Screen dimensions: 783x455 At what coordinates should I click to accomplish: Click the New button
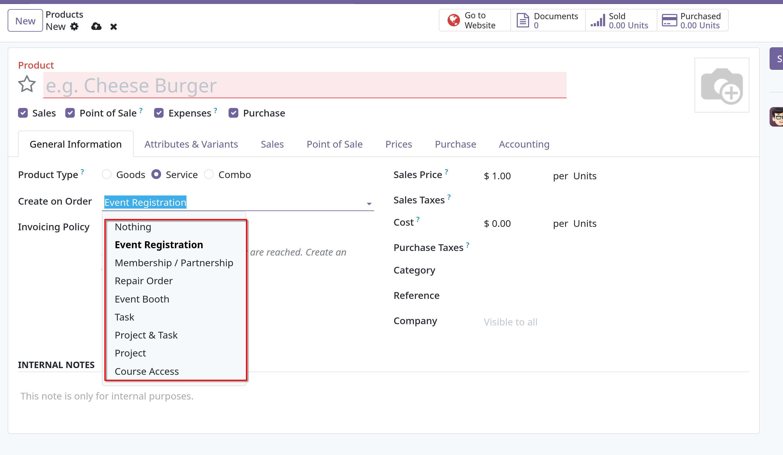tap(25, 21)
